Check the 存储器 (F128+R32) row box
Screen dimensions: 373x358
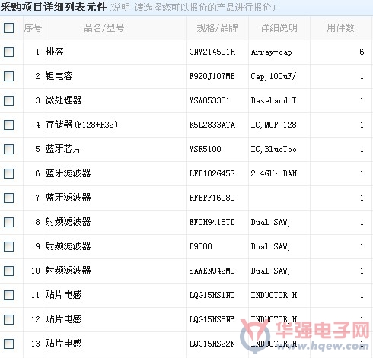(x=8, y=125)
